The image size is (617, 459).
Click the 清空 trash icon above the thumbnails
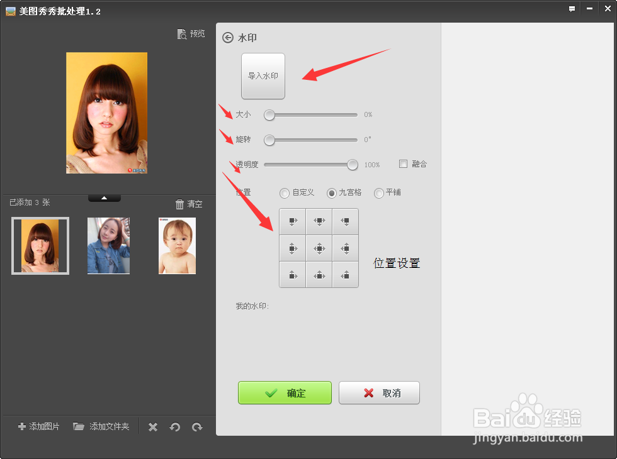(x=180, y=204)
